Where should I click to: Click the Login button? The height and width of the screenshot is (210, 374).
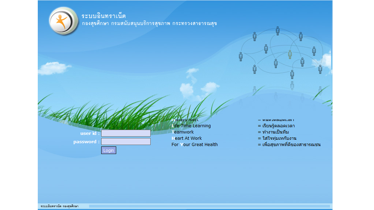pos(108,150)
